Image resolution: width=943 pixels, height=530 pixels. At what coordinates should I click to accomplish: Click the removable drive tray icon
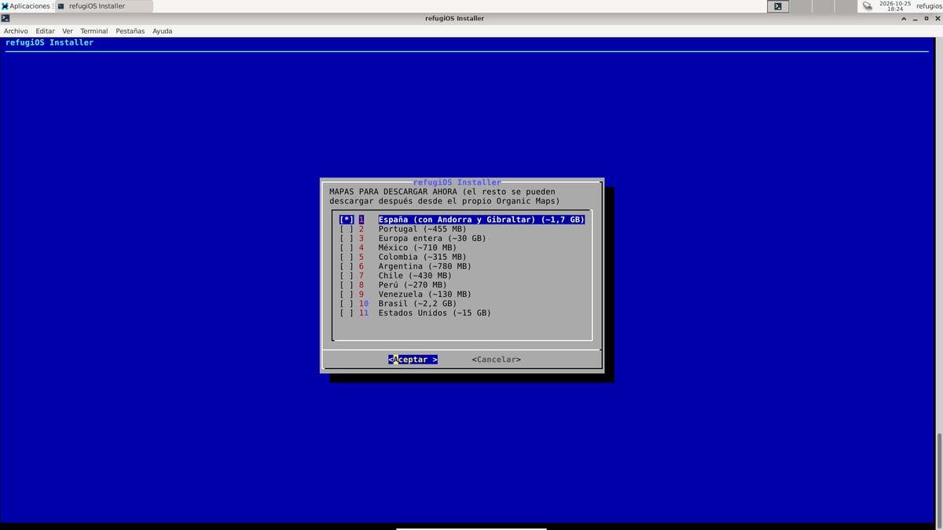[867, 6]
